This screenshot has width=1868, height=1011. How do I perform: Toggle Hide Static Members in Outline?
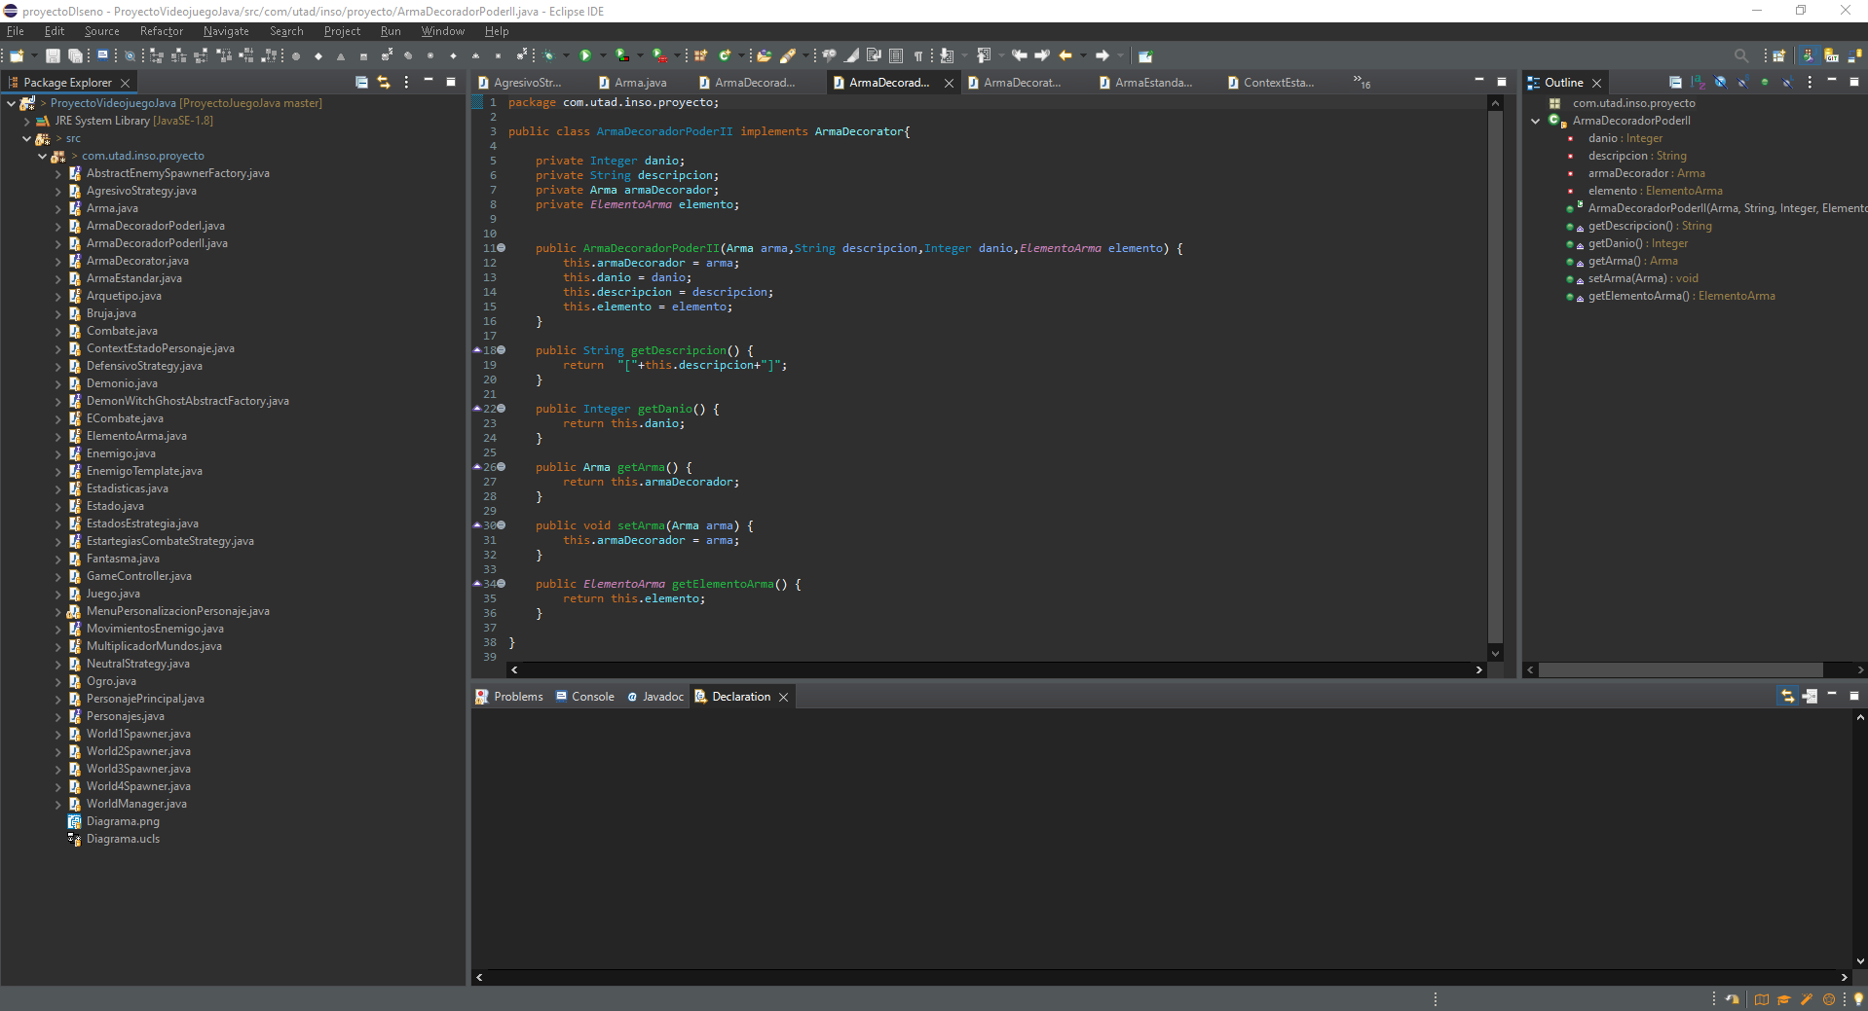[1742, 83]
